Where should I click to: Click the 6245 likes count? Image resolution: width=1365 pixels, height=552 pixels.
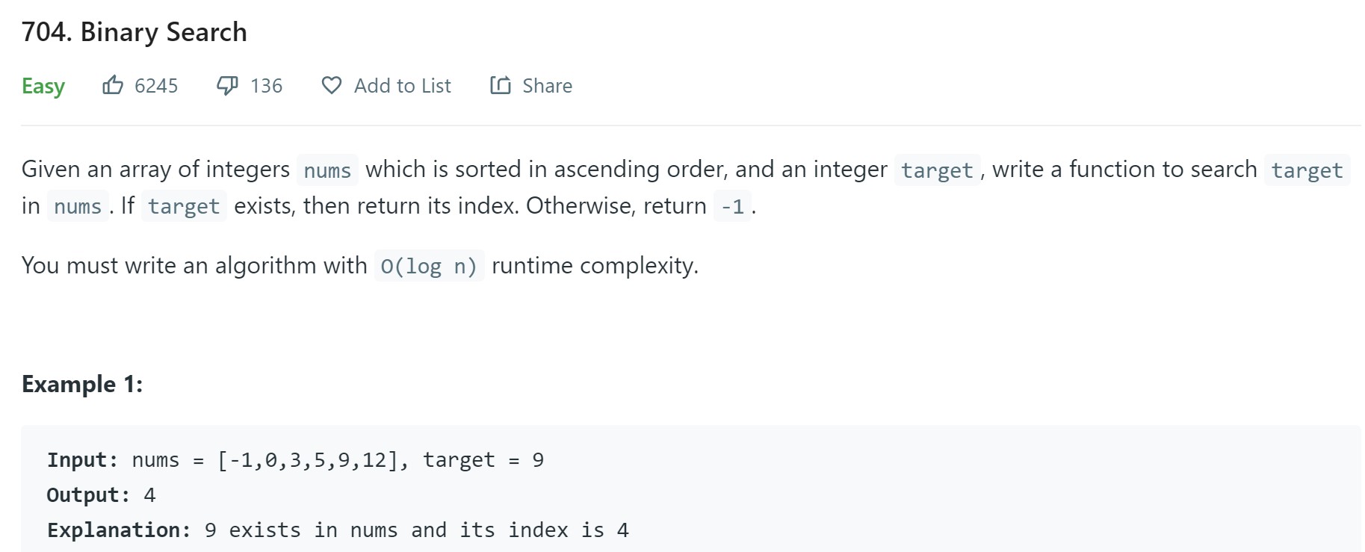coord(156,86)
